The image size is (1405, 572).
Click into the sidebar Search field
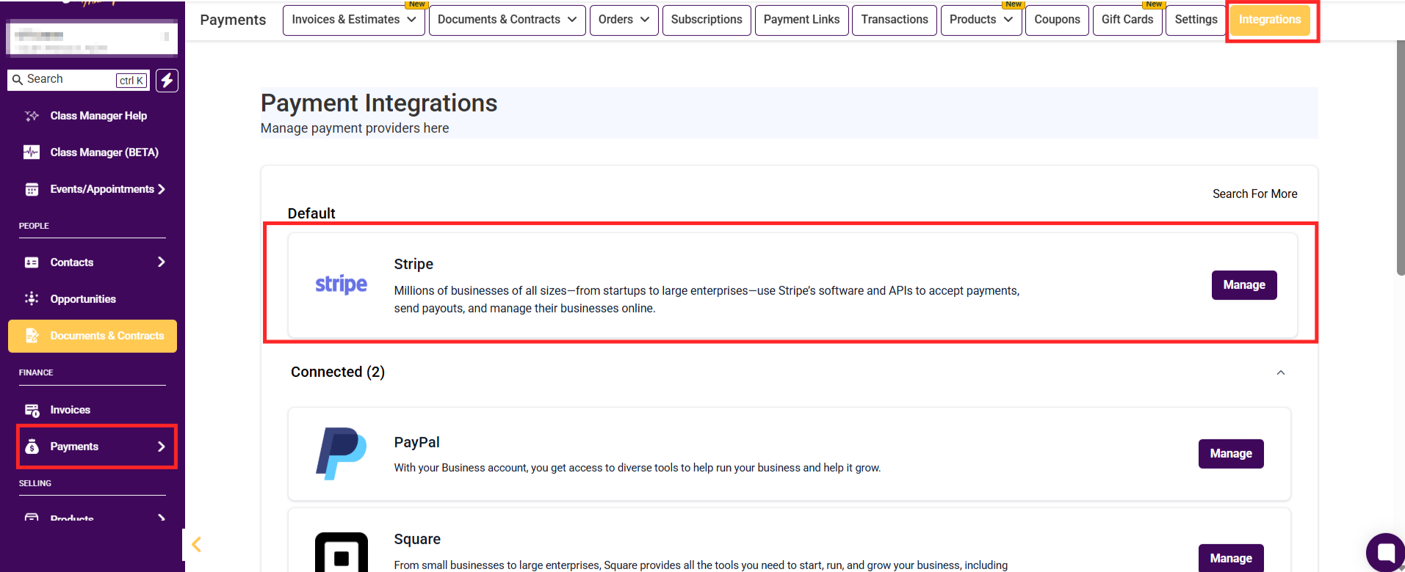pos(79,80)
